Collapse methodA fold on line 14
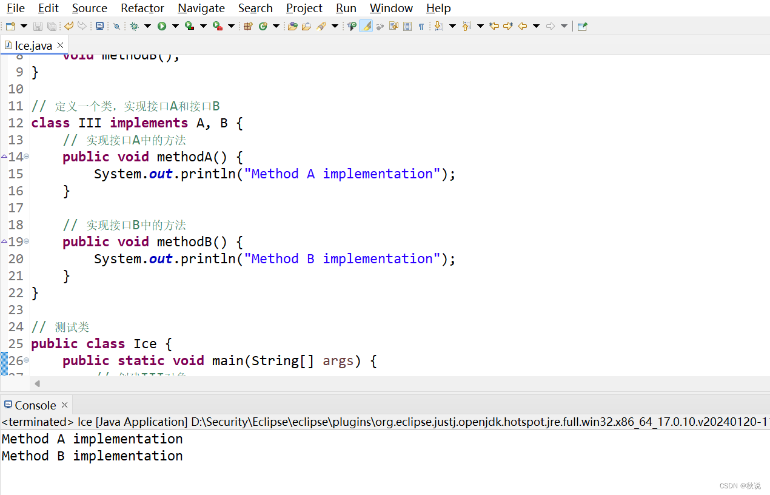Image resolution: width=770 pixels, height=495 pixels. pos(26,157)
